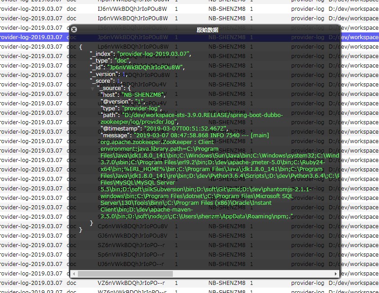
Task: Click the JSON type value provider-log
Action: tap(142, 108)
